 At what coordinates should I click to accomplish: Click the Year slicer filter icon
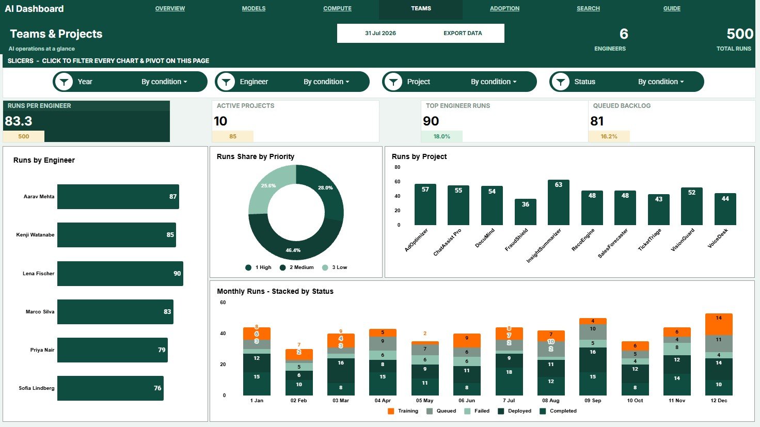64,82
